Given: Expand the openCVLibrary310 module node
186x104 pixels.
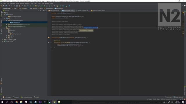Looking at the screenshot, I should click(x=3, y=40).
